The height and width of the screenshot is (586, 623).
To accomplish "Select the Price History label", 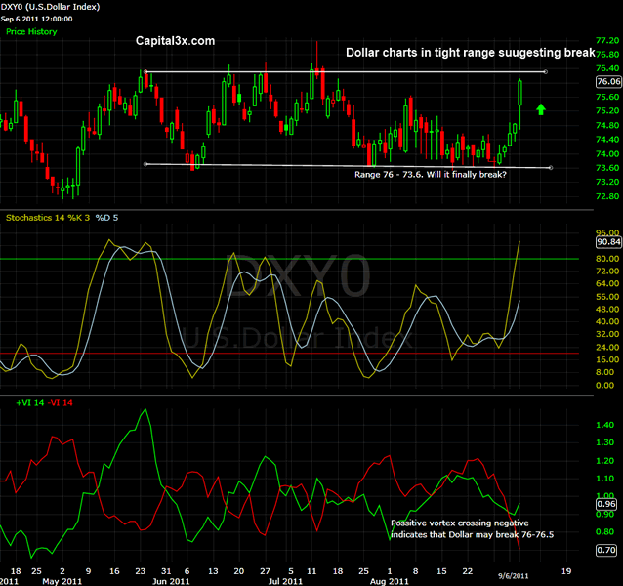I will click(31, 32).
